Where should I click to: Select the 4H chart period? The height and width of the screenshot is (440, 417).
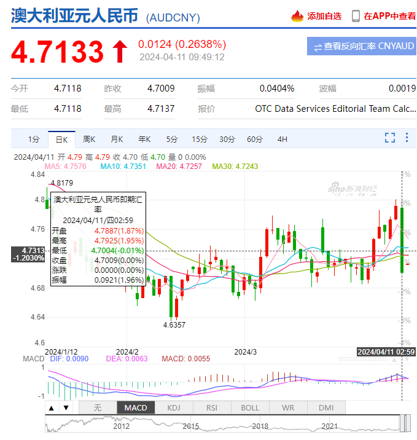tap(282, 139)
